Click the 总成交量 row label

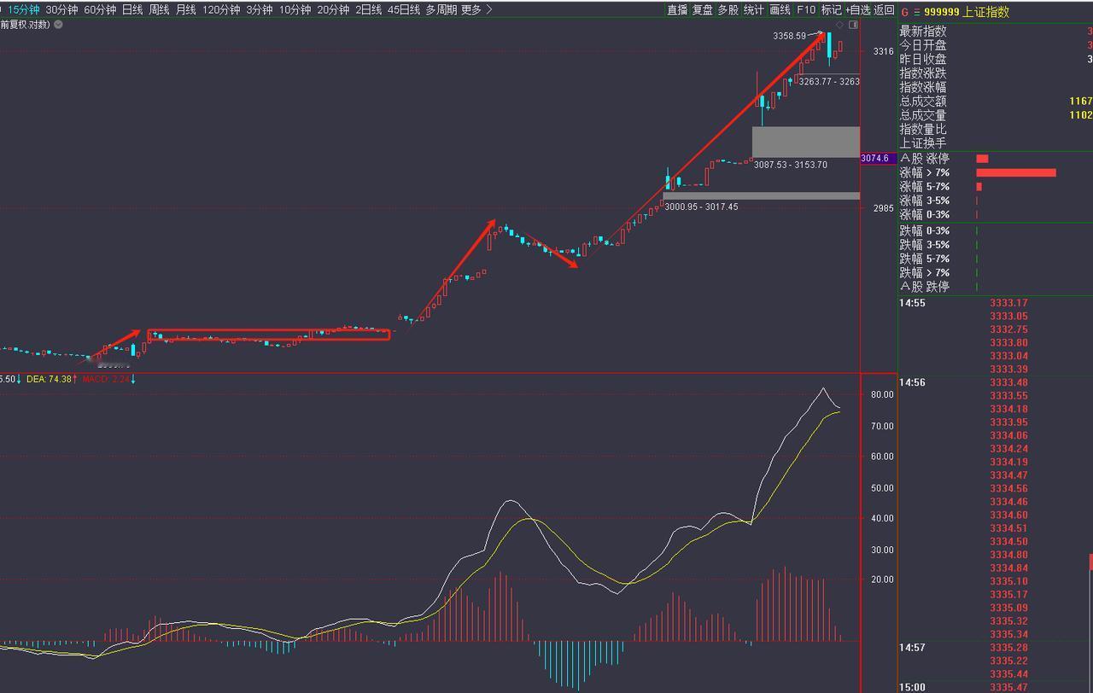[x=923, y=115]
